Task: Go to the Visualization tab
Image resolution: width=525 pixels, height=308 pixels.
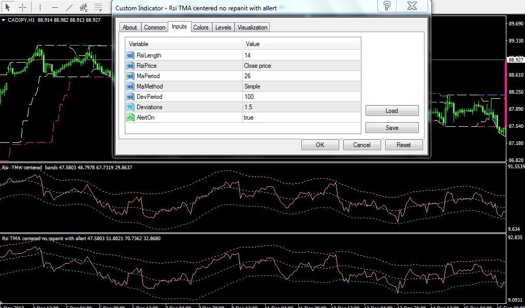Action: [x=253, y=27]
